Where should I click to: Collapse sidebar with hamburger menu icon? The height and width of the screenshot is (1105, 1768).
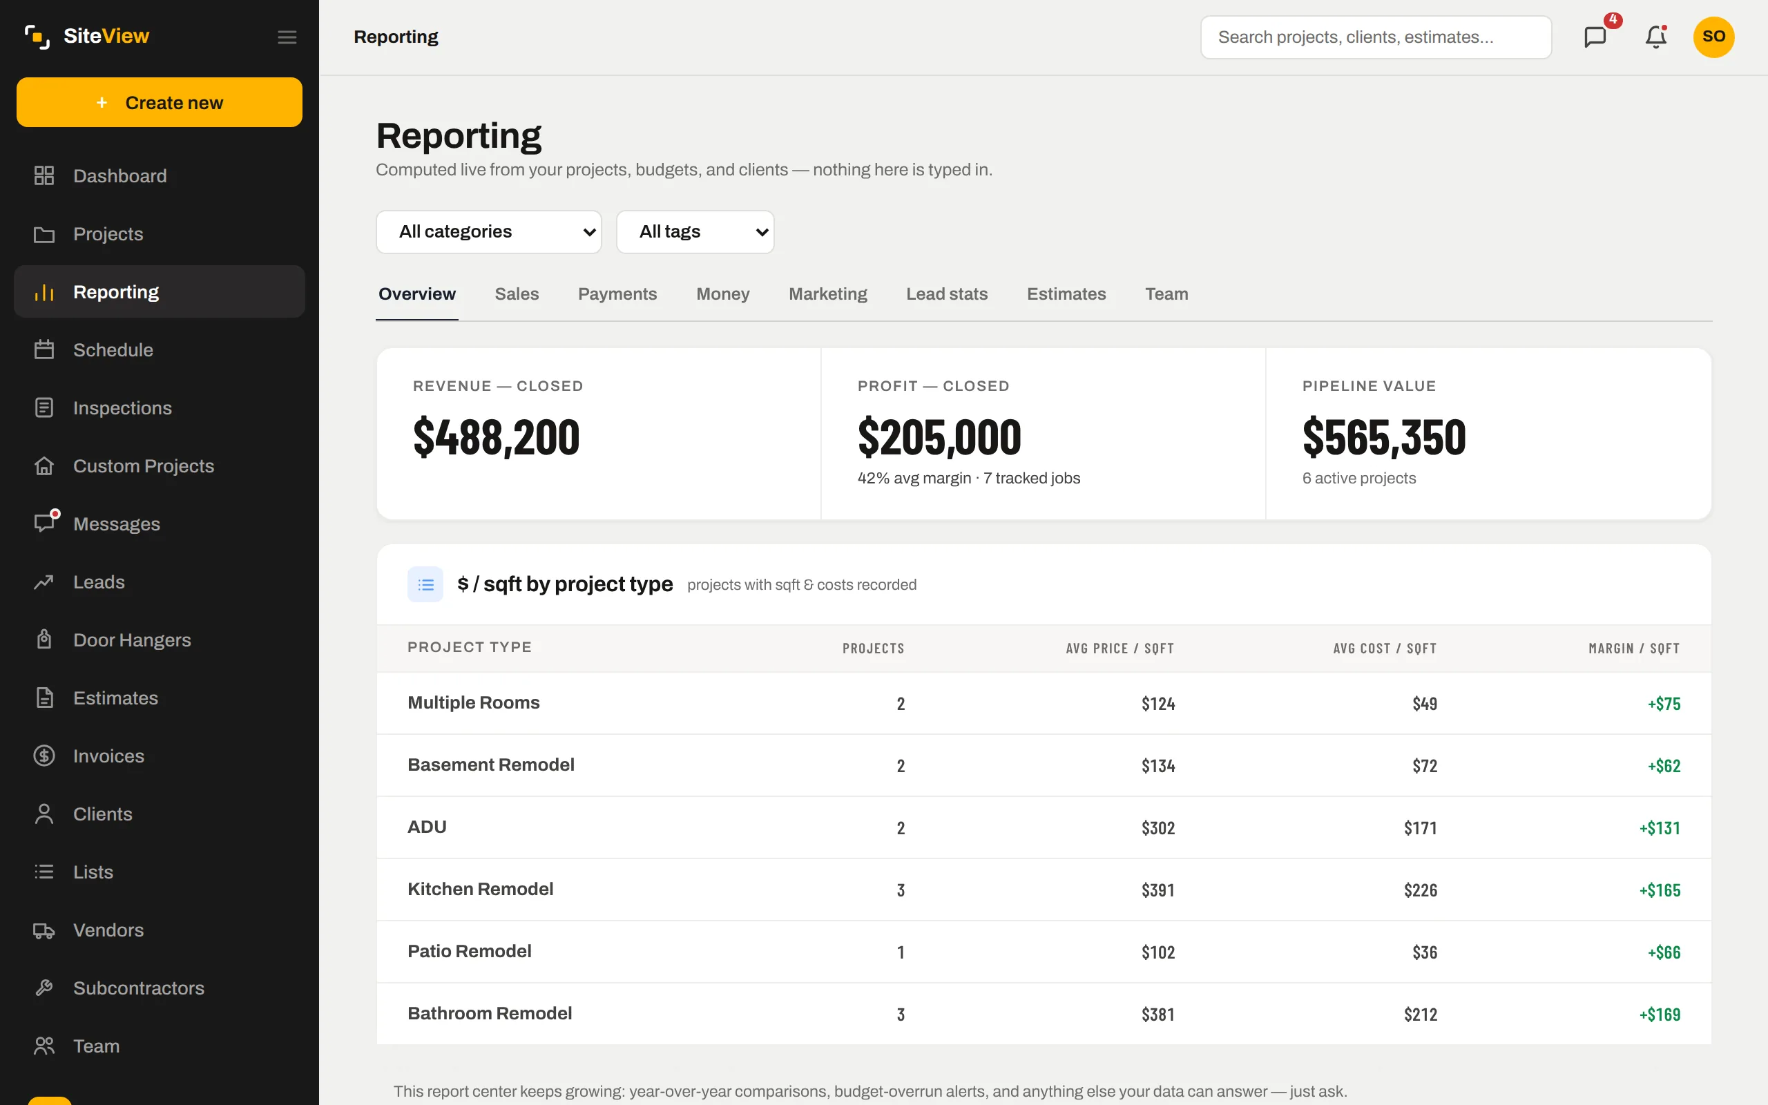click(x=287, y=37)
